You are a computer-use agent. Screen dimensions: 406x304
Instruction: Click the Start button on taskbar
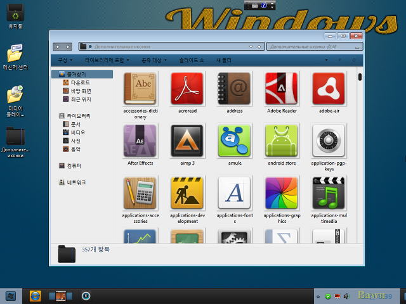point(11,296)
